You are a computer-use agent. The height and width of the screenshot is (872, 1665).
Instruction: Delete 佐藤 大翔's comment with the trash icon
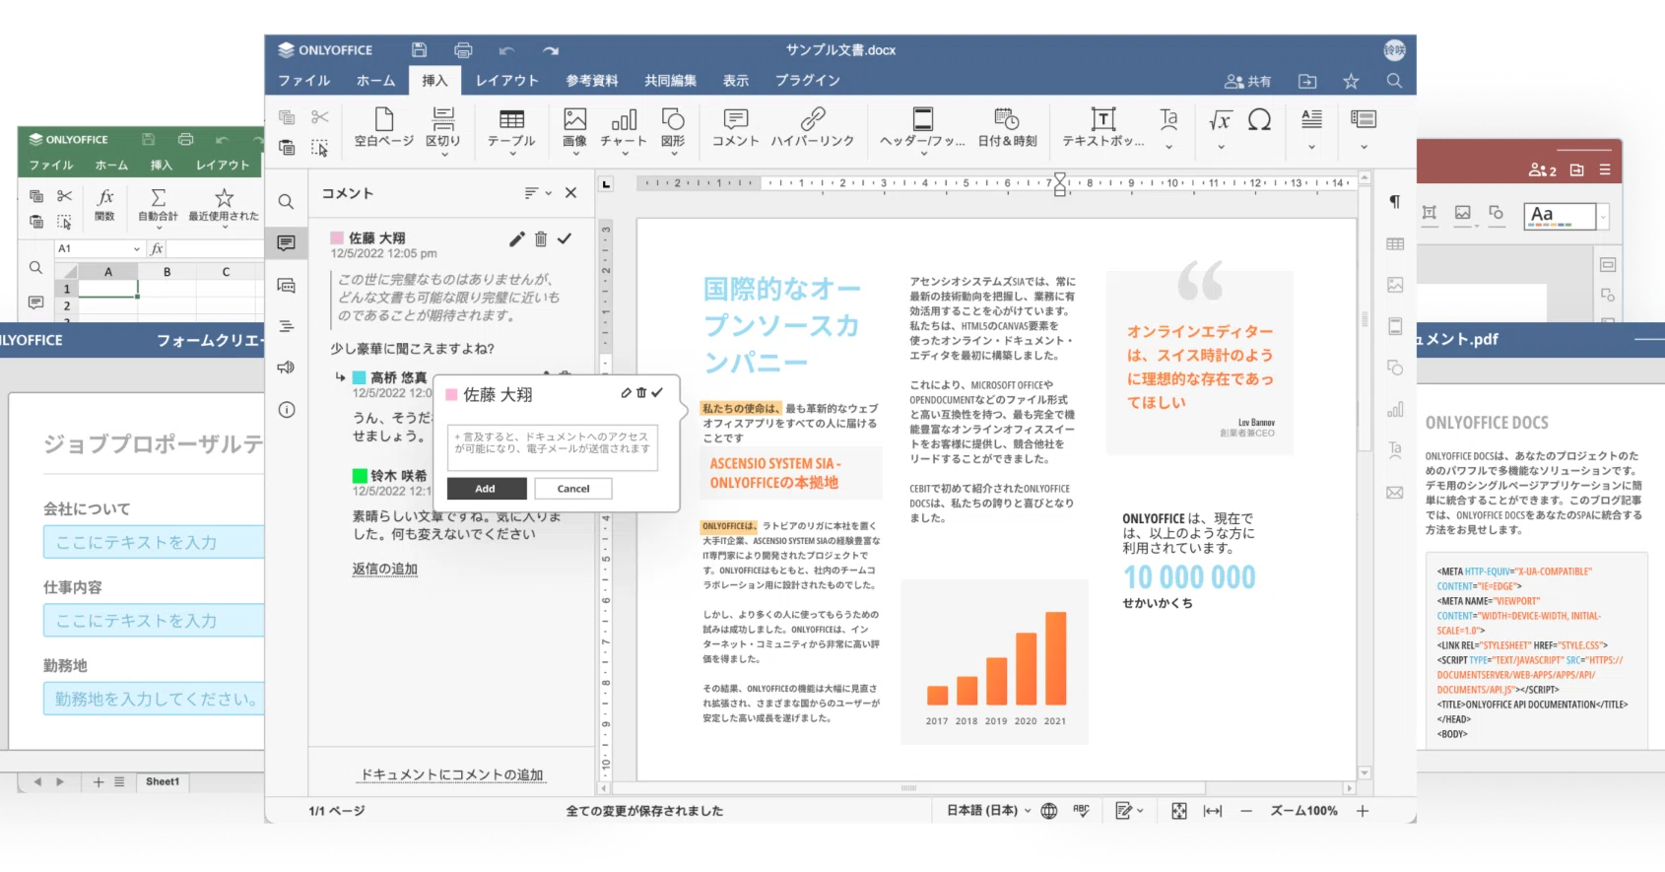[x=541, y=238]
